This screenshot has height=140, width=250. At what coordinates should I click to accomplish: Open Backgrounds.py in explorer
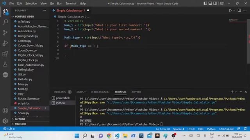(x=28, y=36)
